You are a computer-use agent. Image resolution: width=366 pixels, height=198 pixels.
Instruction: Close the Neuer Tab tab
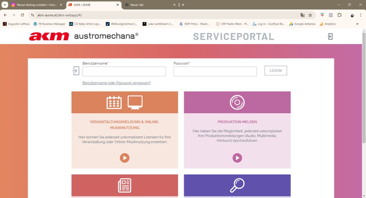point(174,5)
